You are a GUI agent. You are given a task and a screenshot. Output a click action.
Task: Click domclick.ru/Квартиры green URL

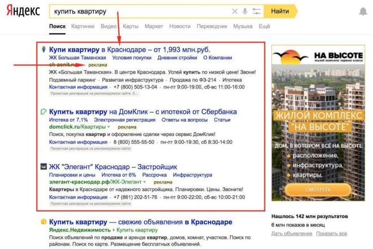[x=77, y=127]
